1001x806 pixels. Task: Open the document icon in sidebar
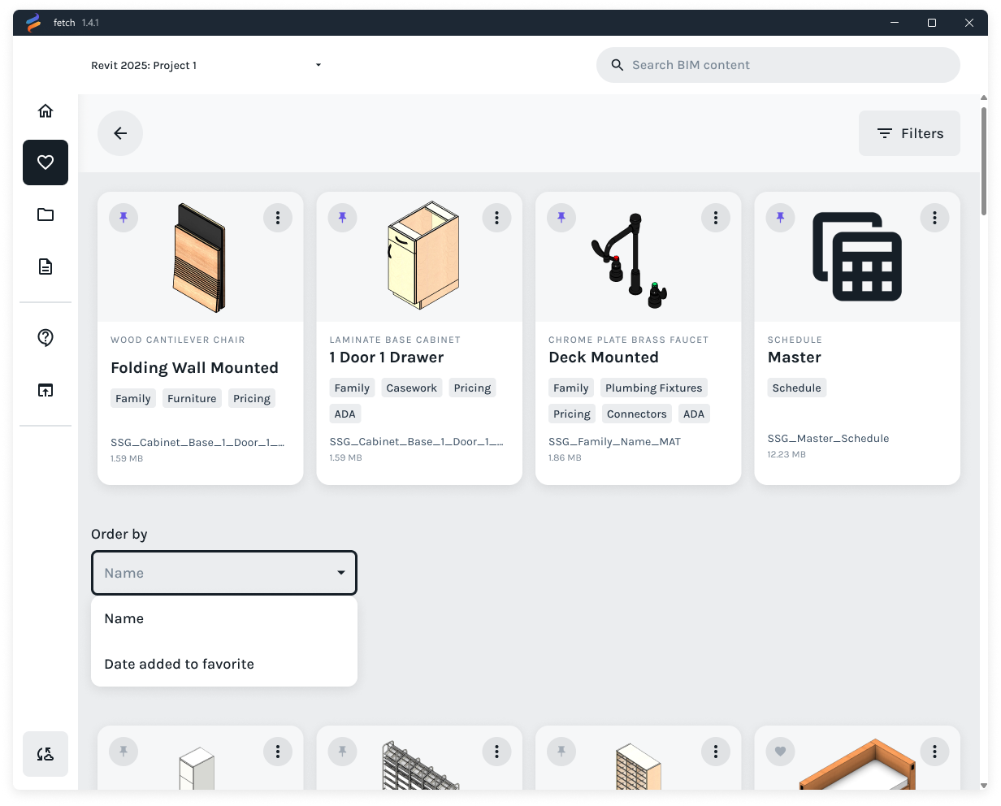[x=45, y=266]
